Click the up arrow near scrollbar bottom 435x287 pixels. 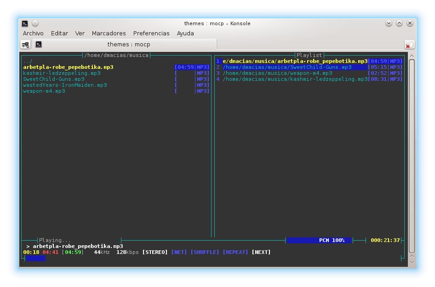(412, 257)
